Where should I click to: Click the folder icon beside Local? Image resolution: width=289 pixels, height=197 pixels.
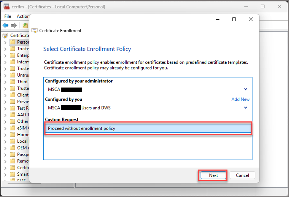pos(12,141)
